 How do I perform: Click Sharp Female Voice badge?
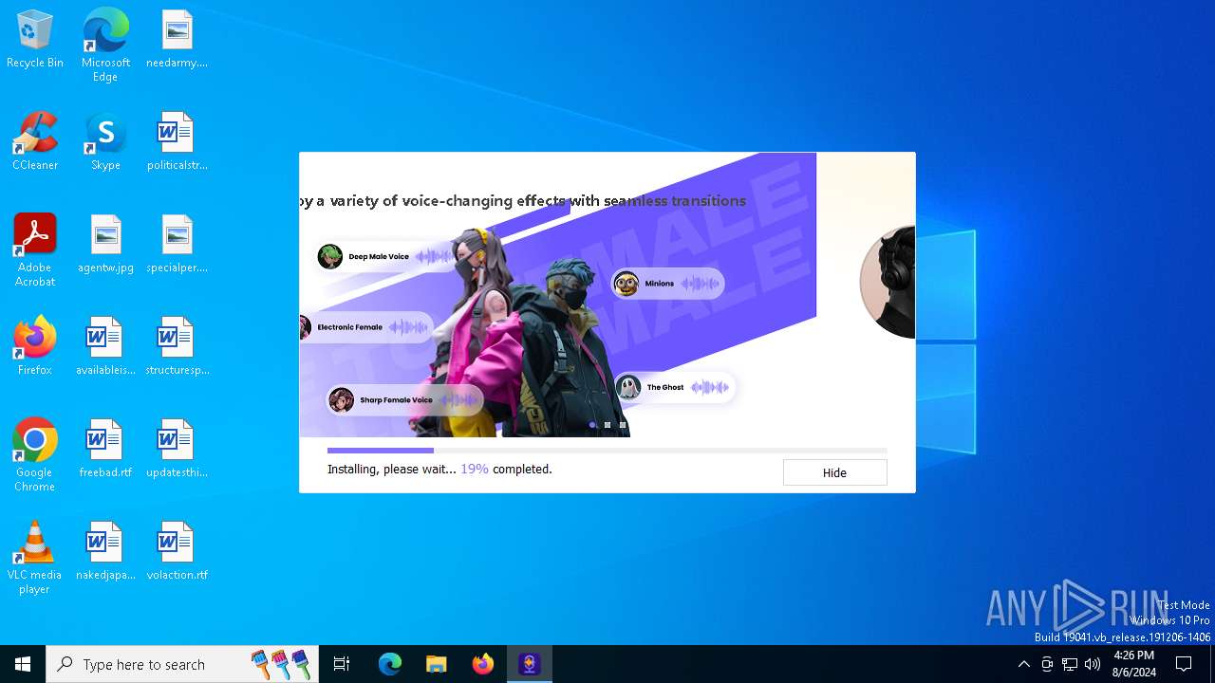pos(403,400)
